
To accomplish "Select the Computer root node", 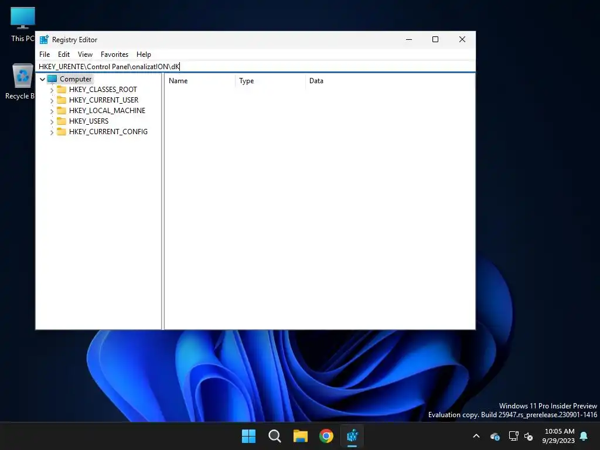I will point(76,79).
